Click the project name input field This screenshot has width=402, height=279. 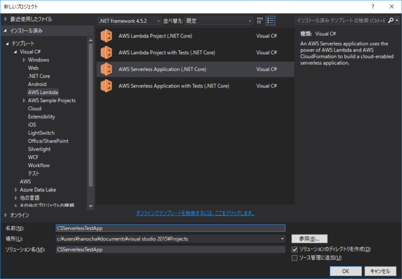point(170,228)
